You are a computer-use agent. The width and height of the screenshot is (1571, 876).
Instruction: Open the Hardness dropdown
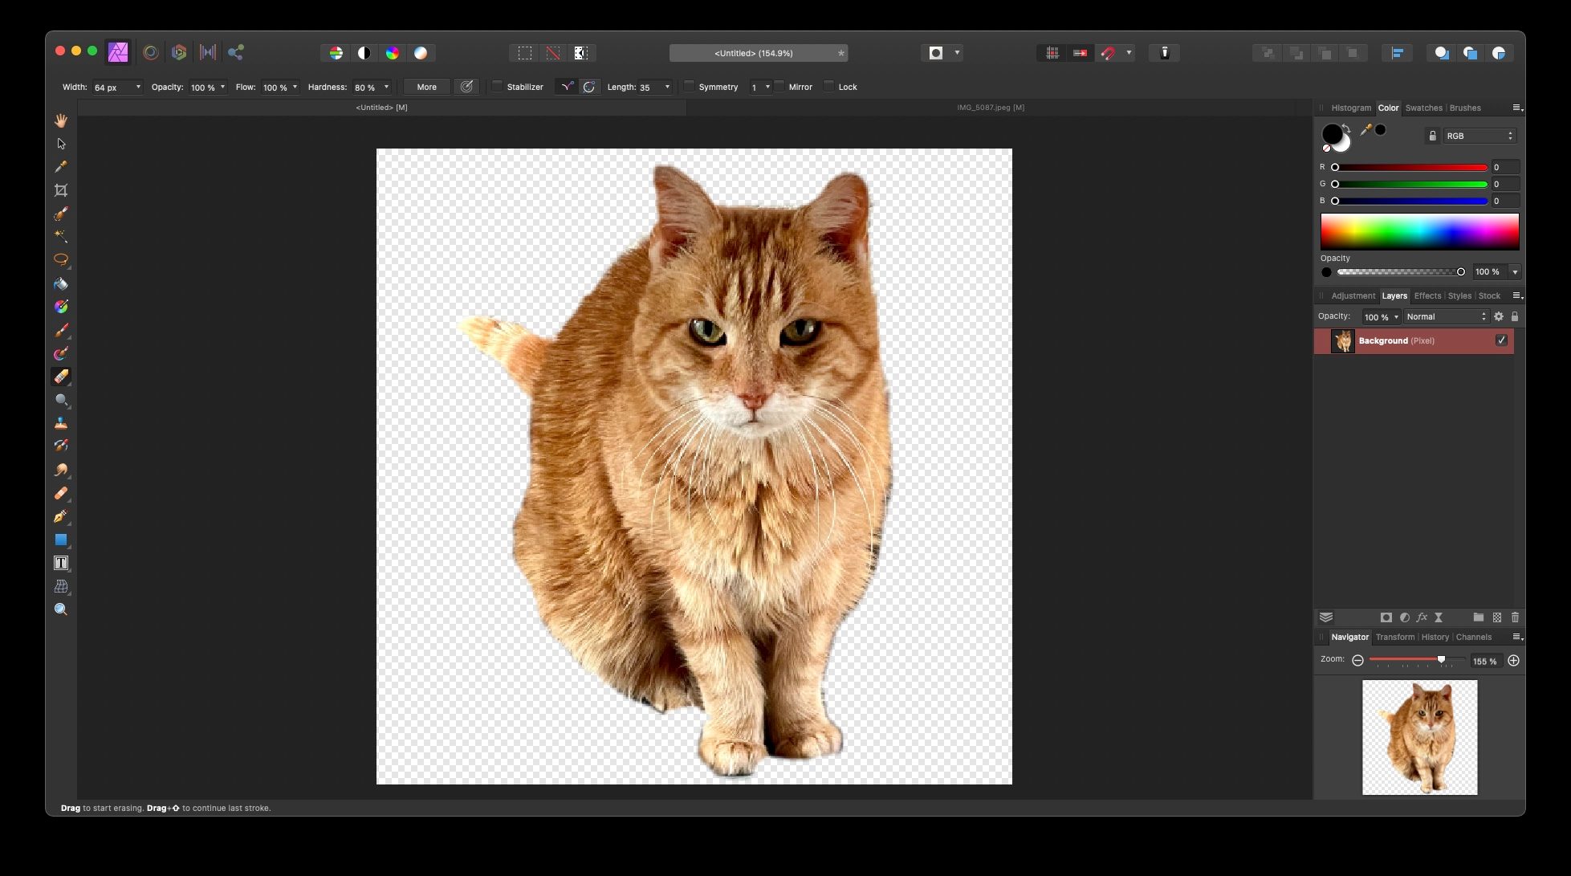point(386,87)
